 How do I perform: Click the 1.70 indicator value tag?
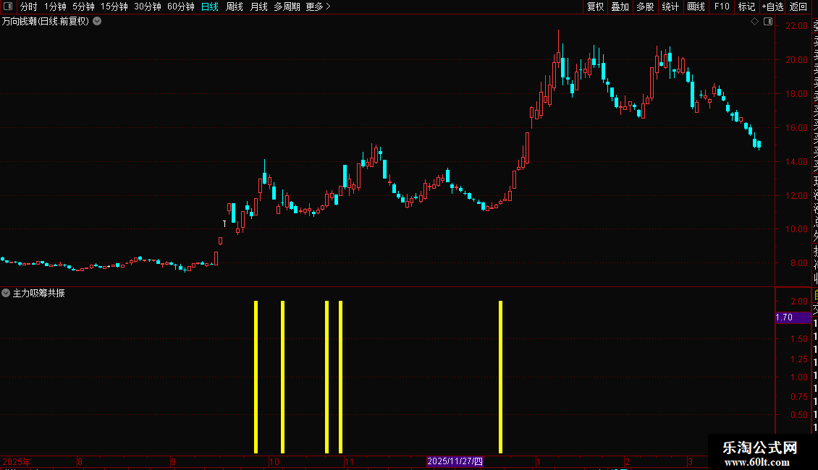click(793, 317)
